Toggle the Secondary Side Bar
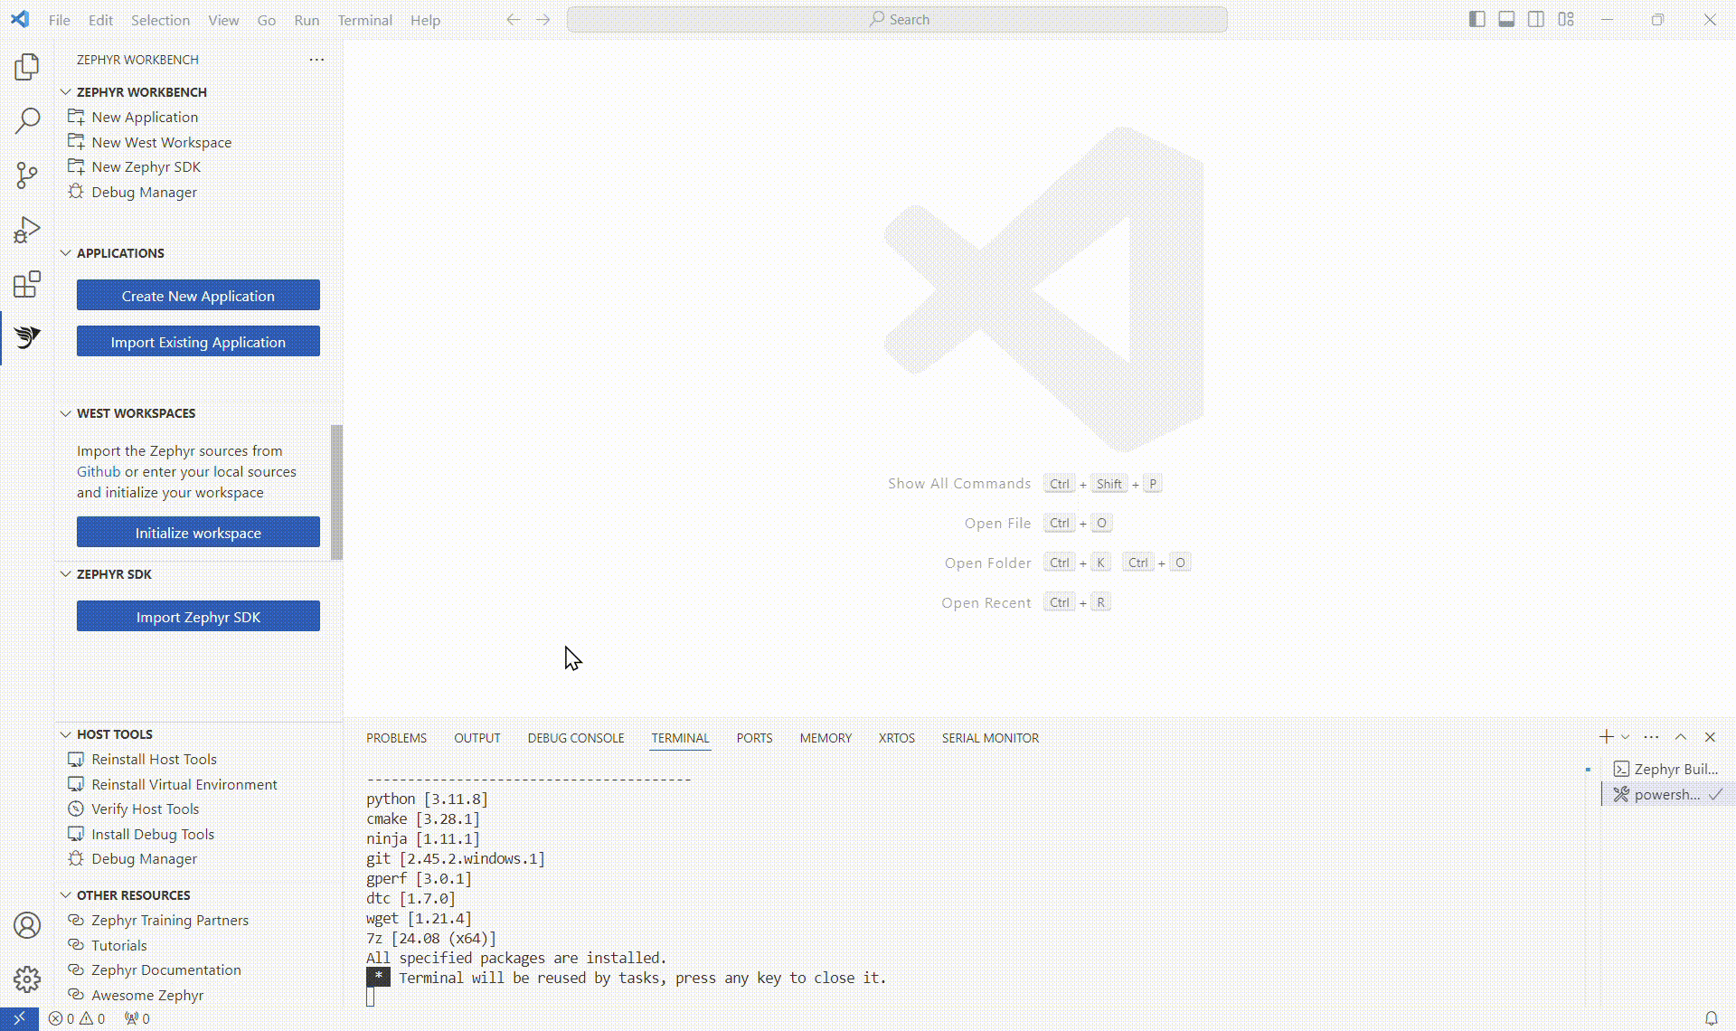Viewport: 1736px width, 1031px height. click(x=1536, y=19)
